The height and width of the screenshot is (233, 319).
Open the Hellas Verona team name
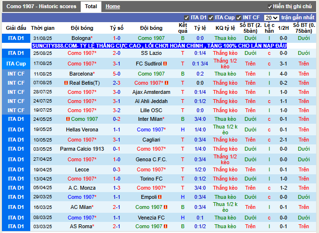(x=82, y=129)
